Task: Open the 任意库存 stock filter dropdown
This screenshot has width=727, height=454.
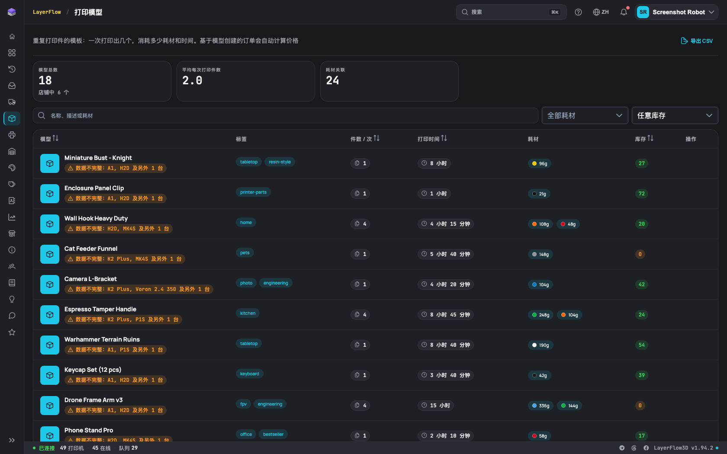Action: pos(675,115)
